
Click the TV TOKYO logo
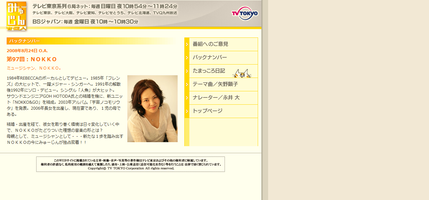(245, 13)
